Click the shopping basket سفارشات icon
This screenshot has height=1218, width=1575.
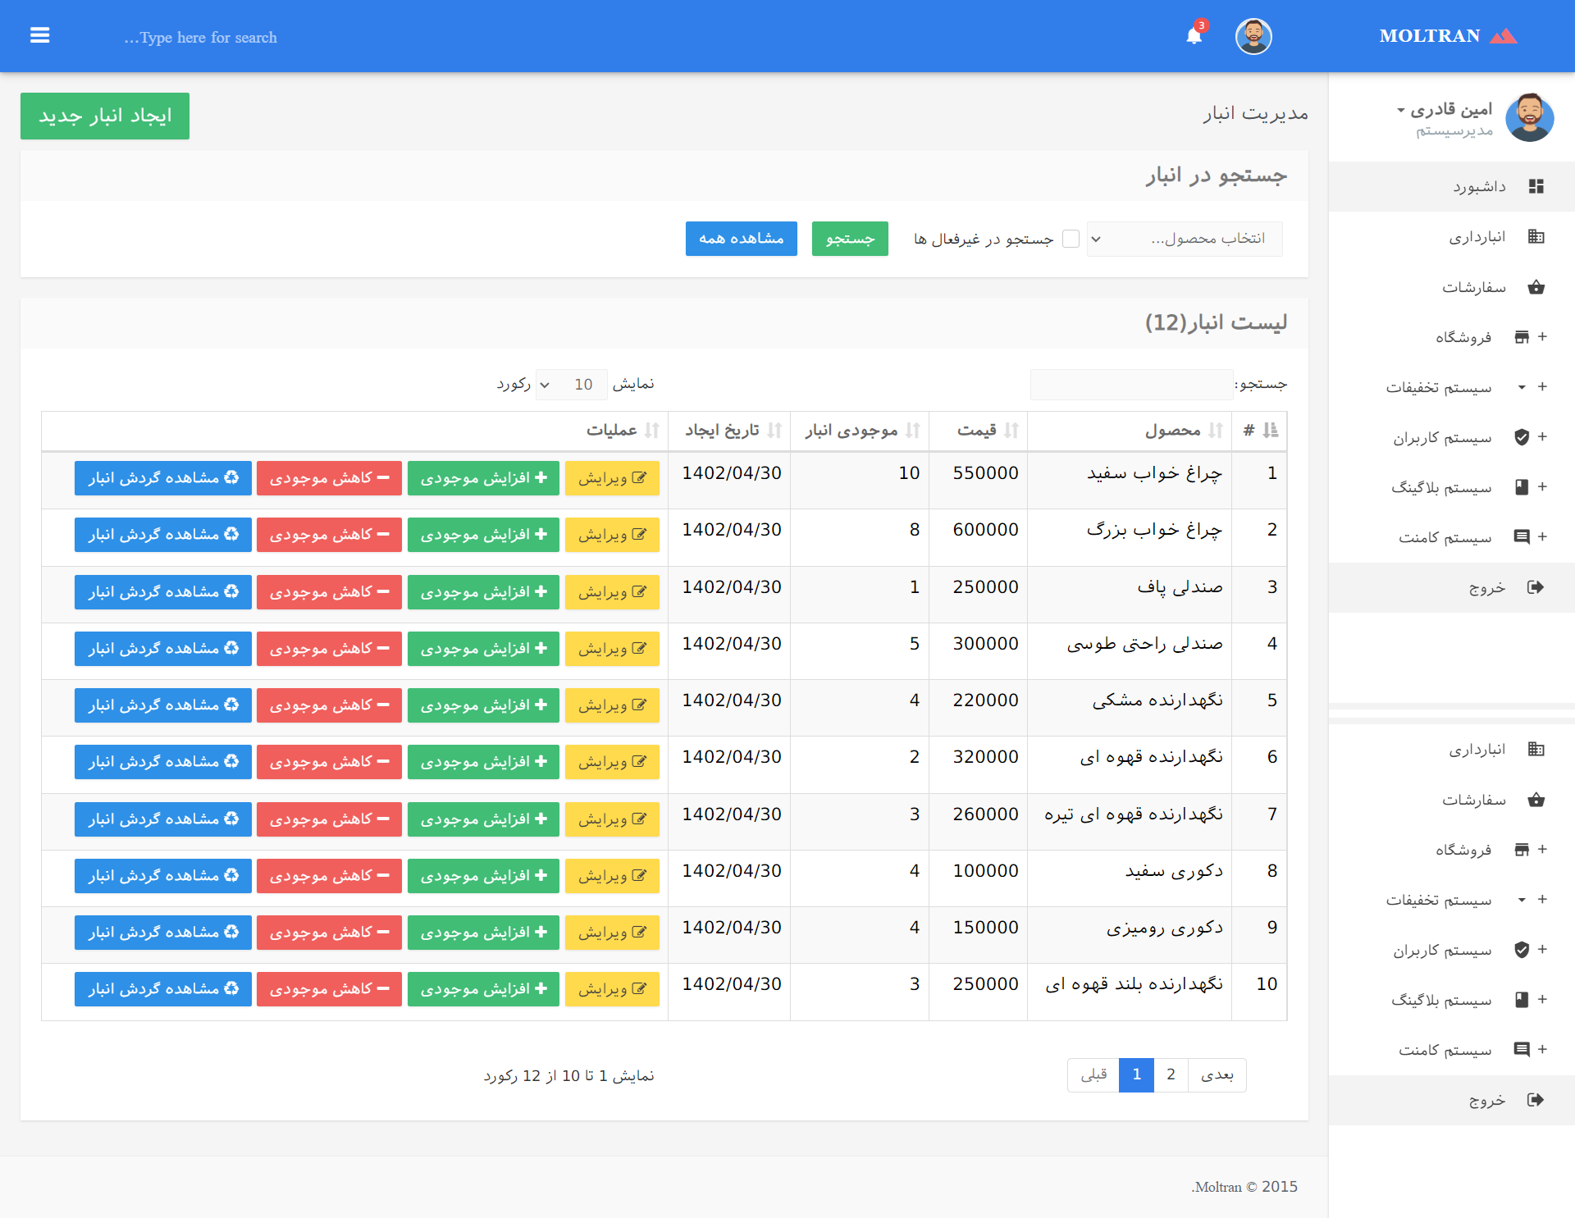pos(1536,287)
